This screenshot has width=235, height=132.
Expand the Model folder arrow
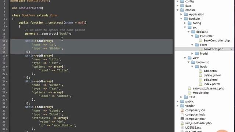coord(192,54)
